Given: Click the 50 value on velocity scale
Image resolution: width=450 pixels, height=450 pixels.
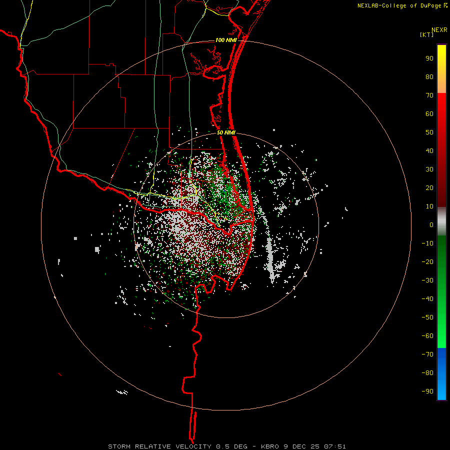Looking at the screenshot, I should pos(429,132).
